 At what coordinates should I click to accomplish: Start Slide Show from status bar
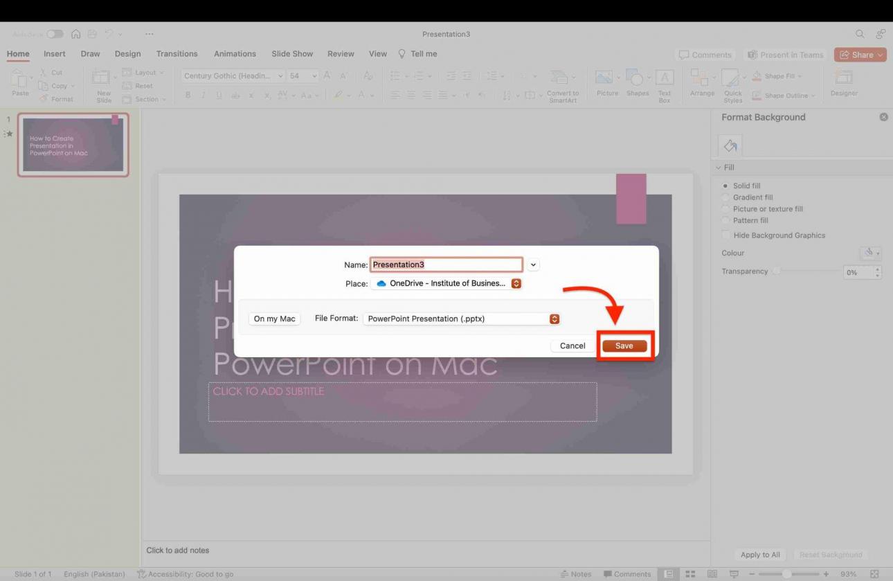[x=733, y=573]
